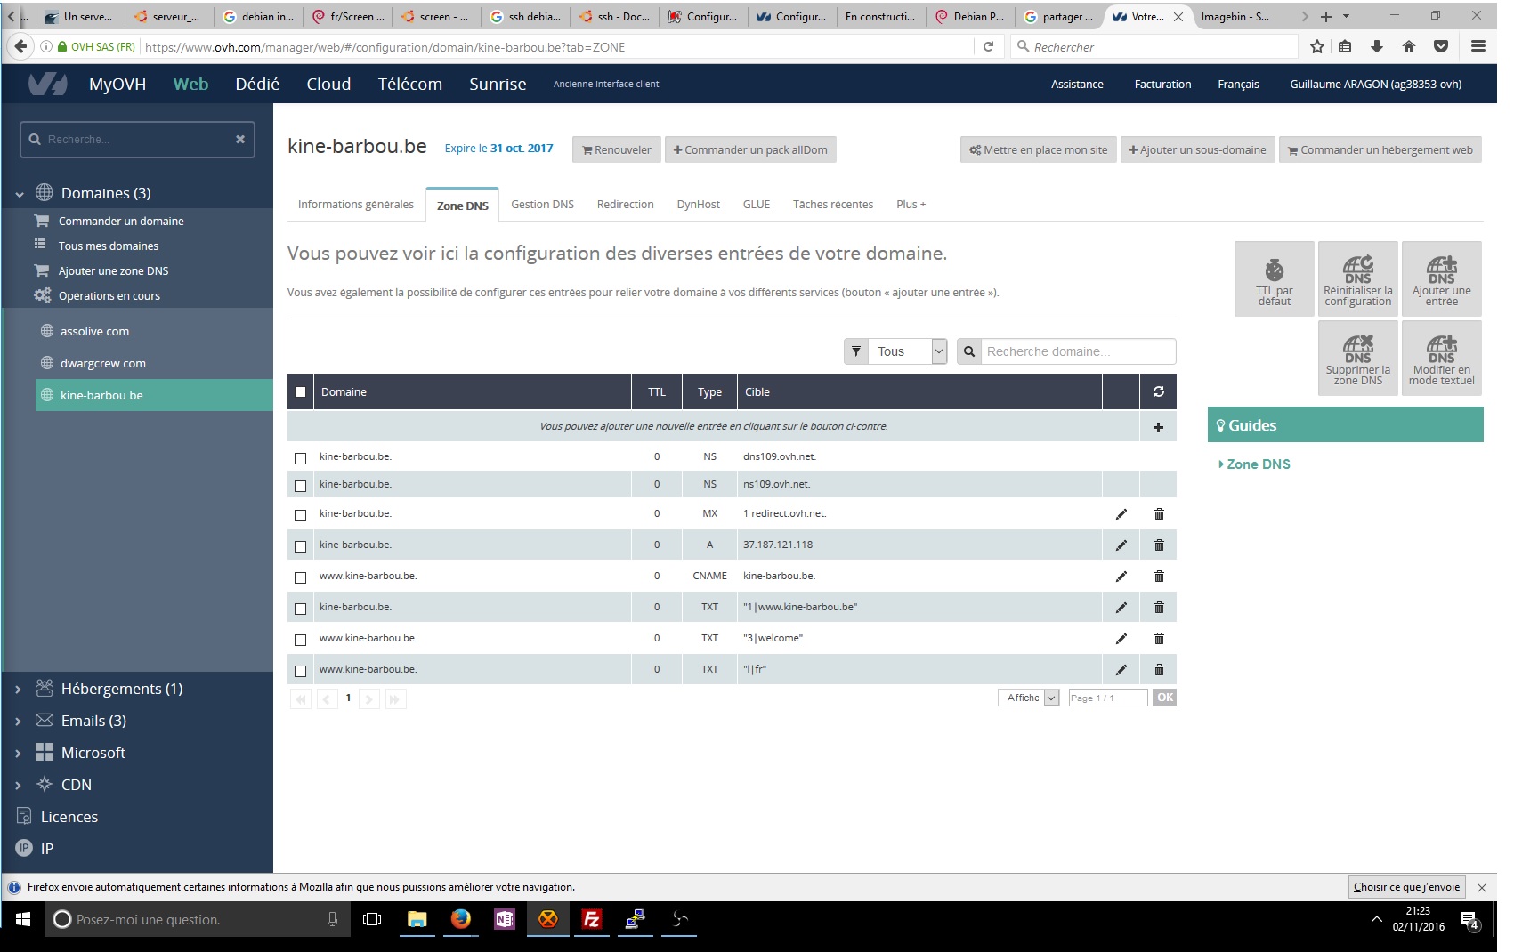This screenshot has width=1514, height=952.
Task: Launch FileZilla from the taskbar
Action: click(x=591, y=919)
